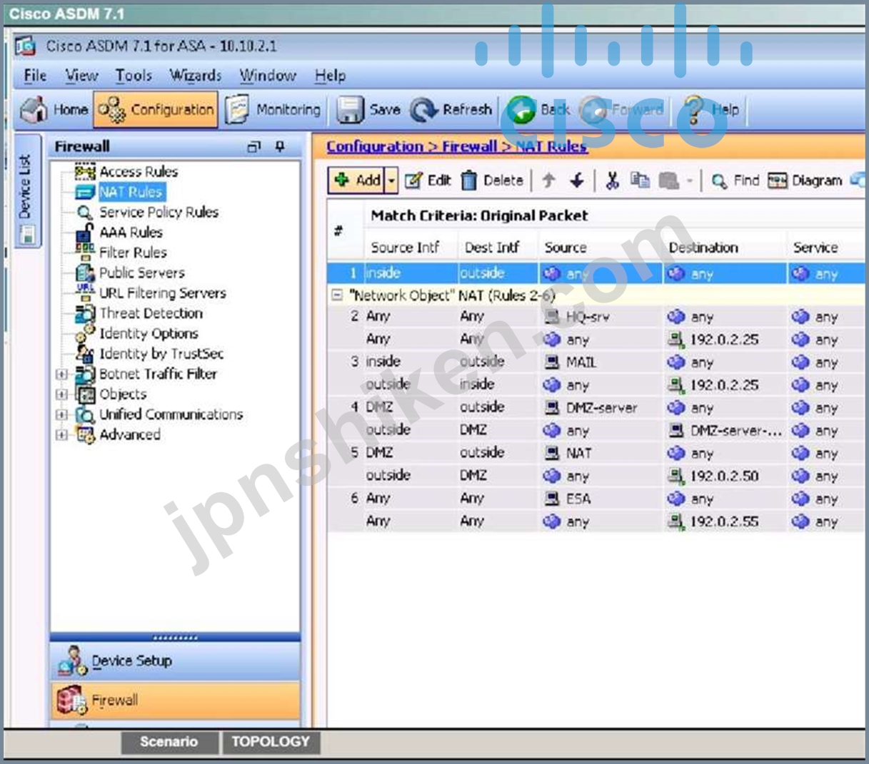Screen dimensions: 869x764
Task: Move the rule down with the arrow
Action: pos(577,180)
